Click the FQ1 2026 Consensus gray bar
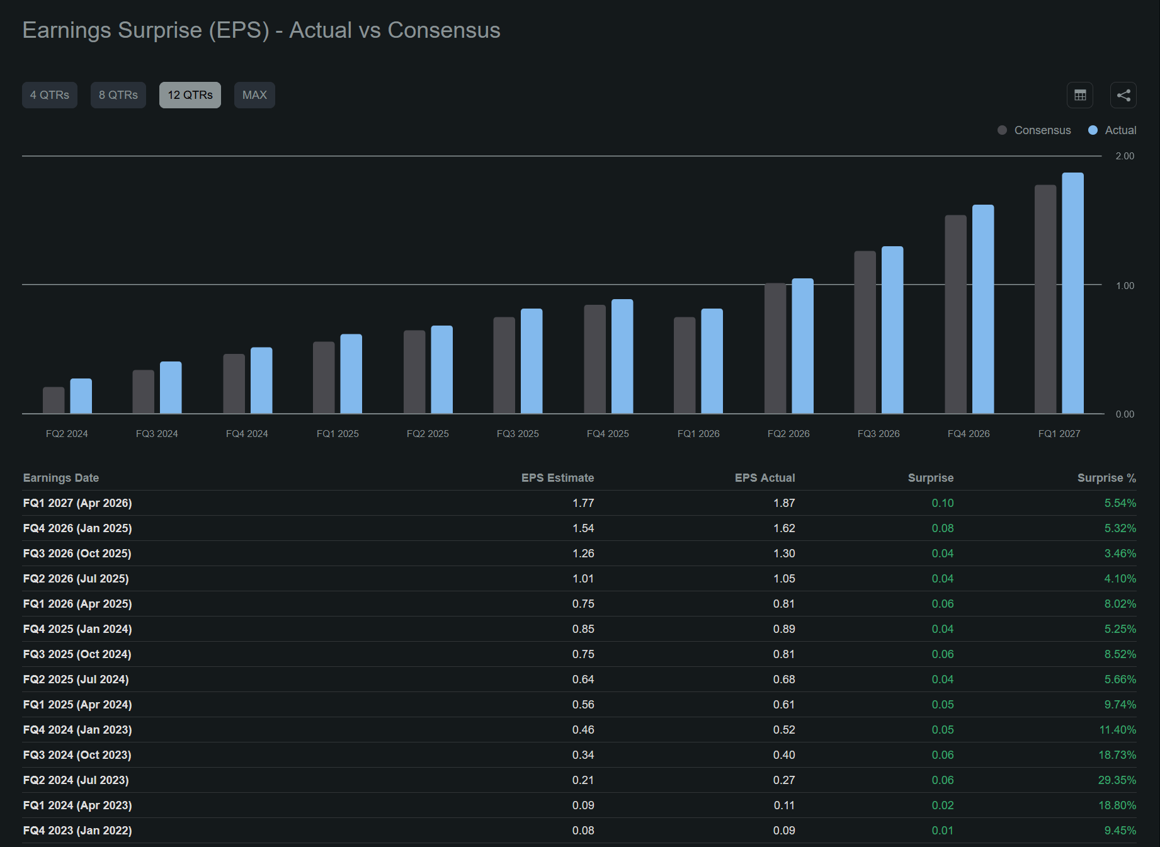 (685, 365)
